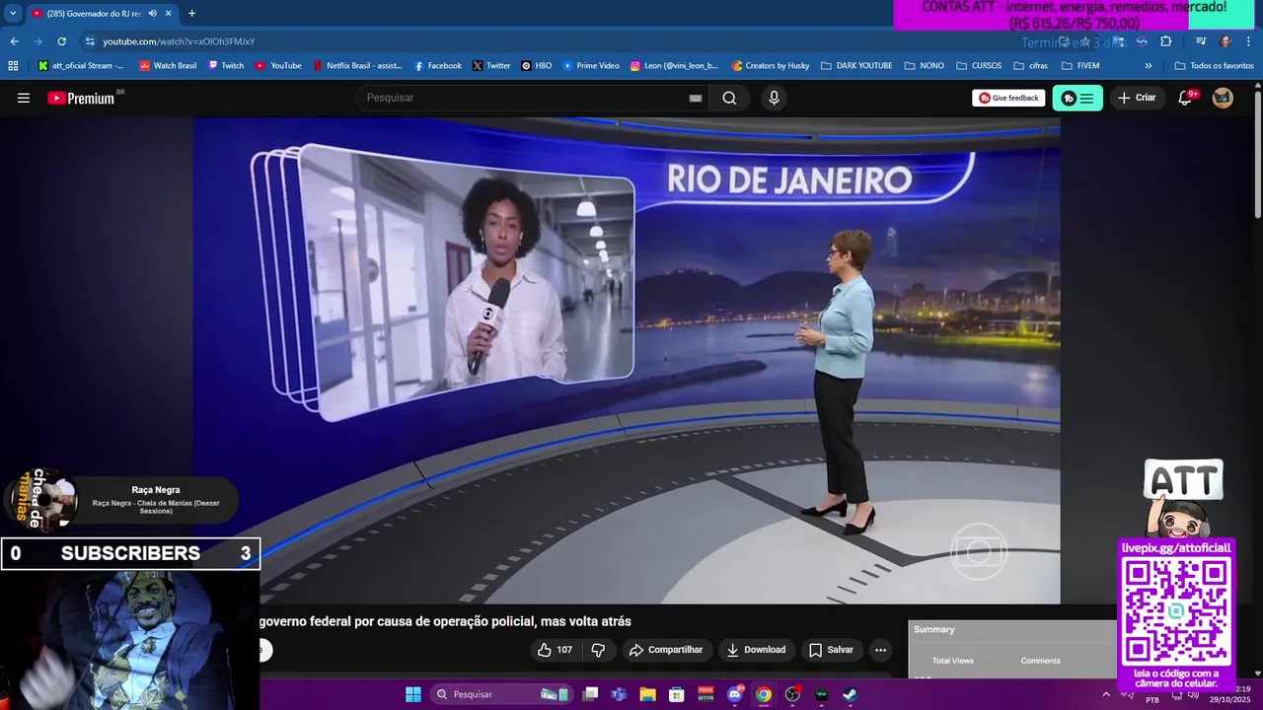Image resolution: width=1263 pixels, height=710 pixels.
Task: Open the Leon Instagram bookmark
Action: [x=674, y=66]
